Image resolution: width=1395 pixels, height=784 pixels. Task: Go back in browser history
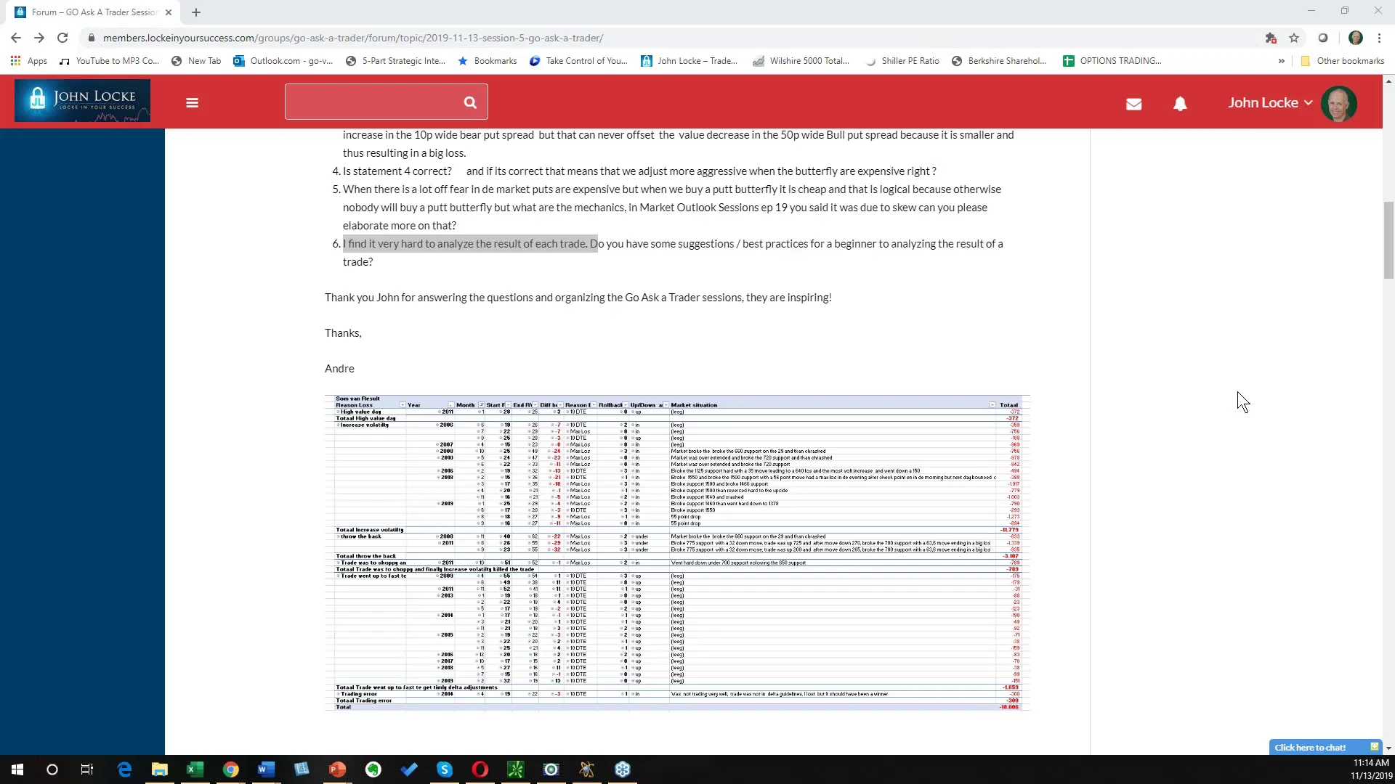pyautogui.click(x=16, y=38)
